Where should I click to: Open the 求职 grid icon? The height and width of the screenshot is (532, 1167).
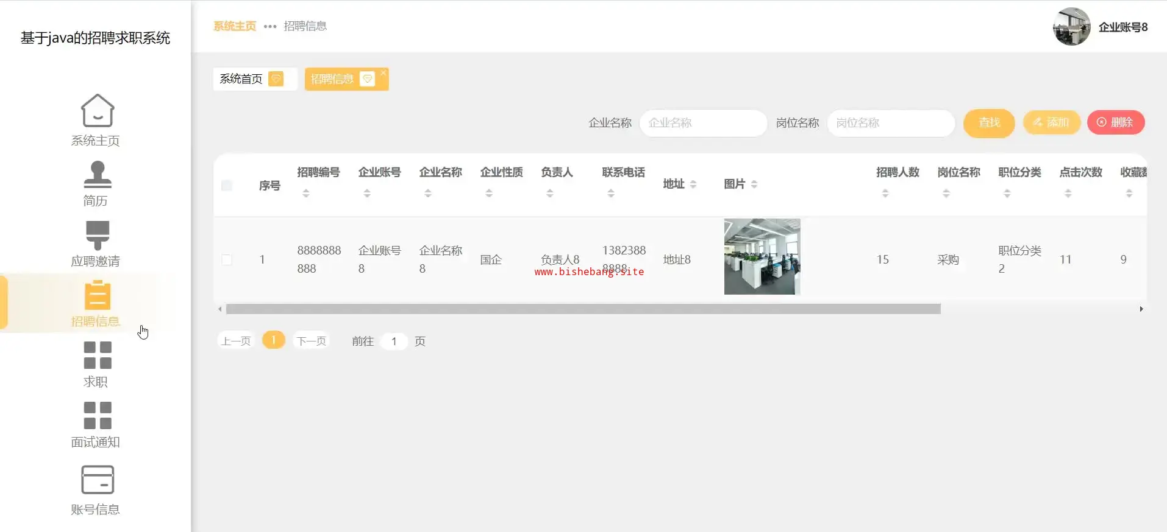click(97, 355)
